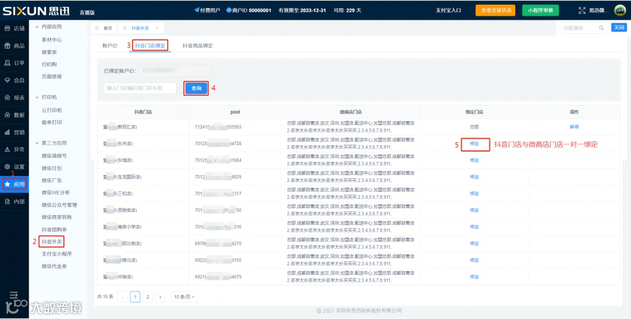Click 绑定 for the 东城店 row
Screen dimensions: 631x319
[x=474, y=160]
